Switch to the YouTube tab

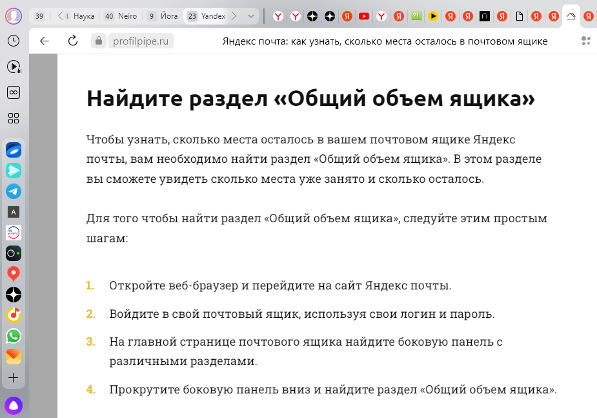(x=364, y=16)
